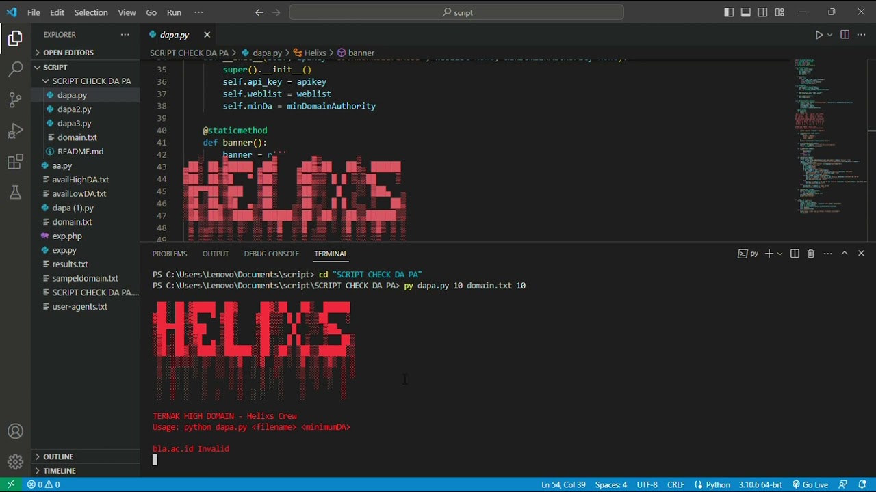Open the editor More Actions menu

click(x=862, y=35)
